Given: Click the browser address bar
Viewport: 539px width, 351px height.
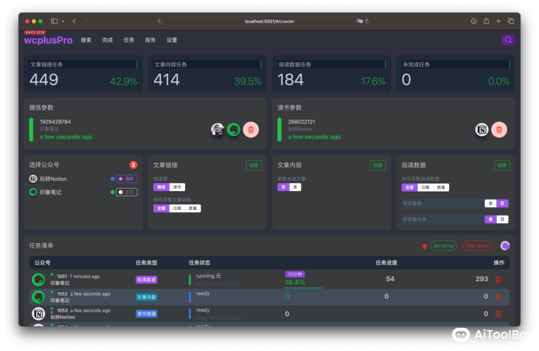Looking at the screenshot, I should (269, 21).
